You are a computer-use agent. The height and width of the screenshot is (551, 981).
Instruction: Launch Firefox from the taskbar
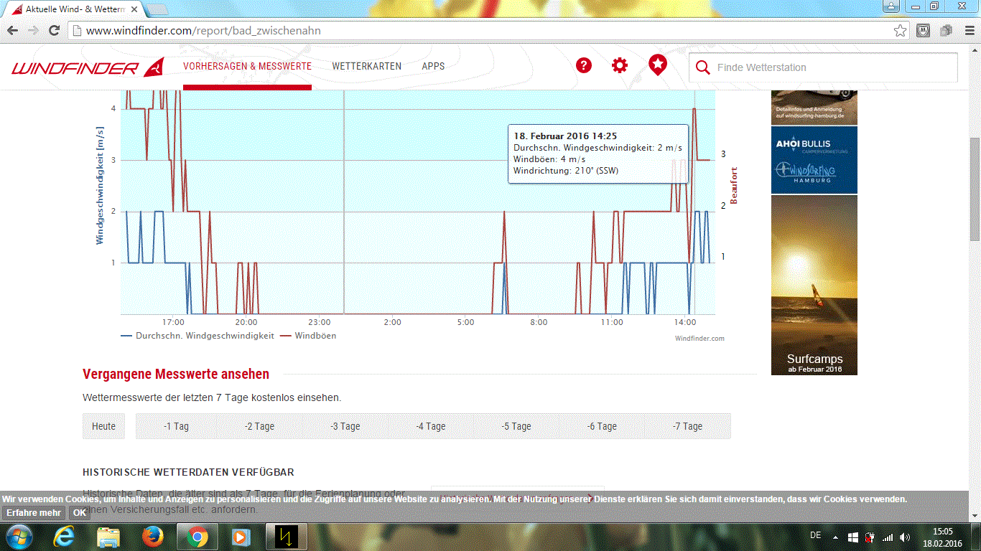click(x=153, y=537)
